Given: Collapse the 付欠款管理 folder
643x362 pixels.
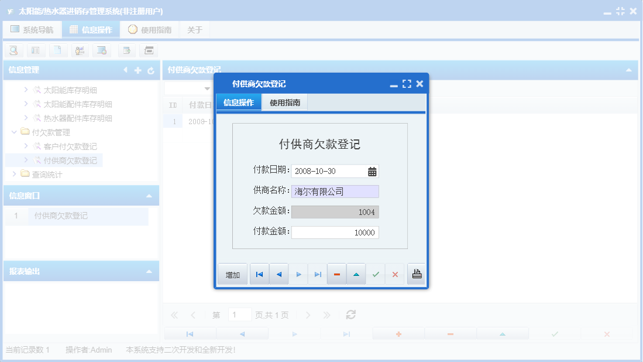Looking at the screenshot, I should pyautogui.click(x=14, y=132).
